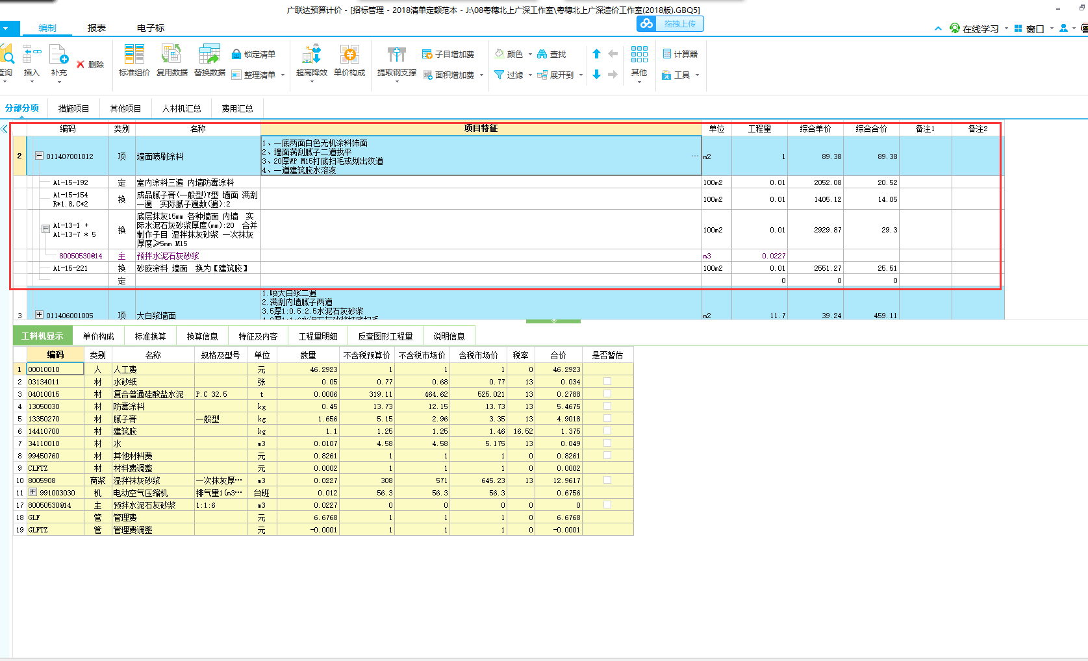
Task: Switch to 报表 ribbon tab
Action: [x=97, y=28]
